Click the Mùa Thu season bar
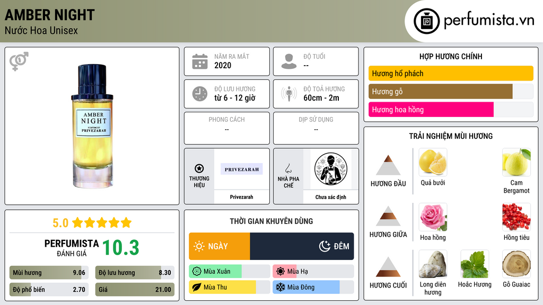Screen dimensions: 543x305 [229, 287]
